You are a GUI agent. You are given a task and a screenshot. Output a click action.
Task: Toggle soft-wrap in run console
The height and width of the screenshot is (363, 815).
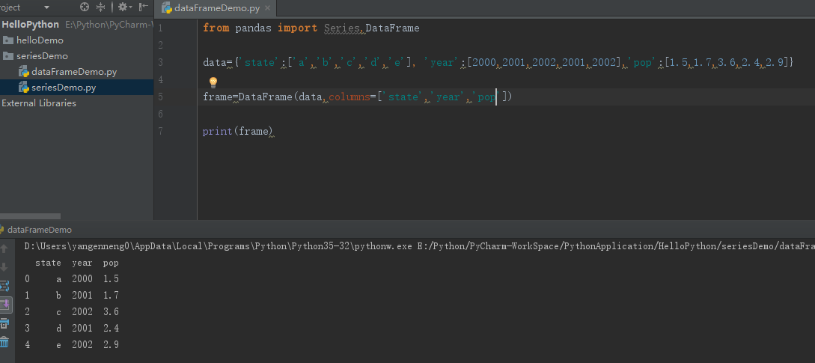click(4, 286)
